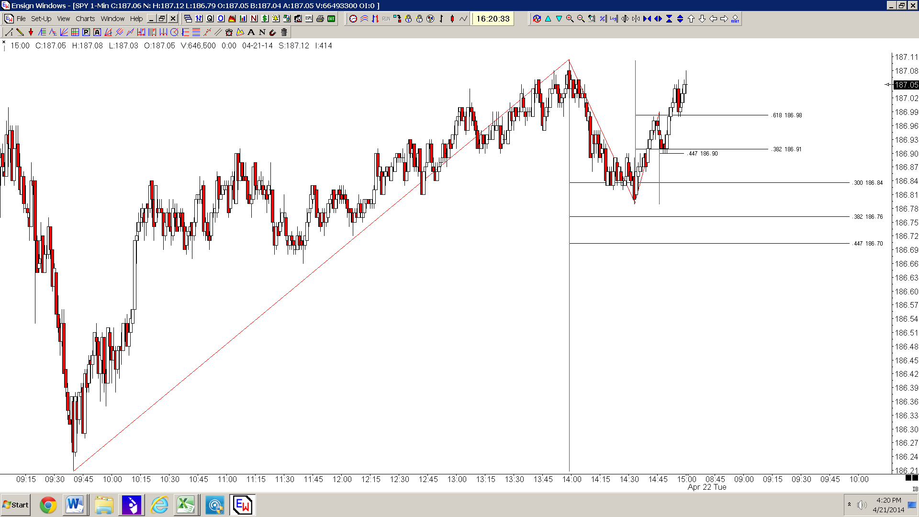The width and height of the screenshot is (919, 517).
Task: Open the File menu
Action: coord(21,19)
